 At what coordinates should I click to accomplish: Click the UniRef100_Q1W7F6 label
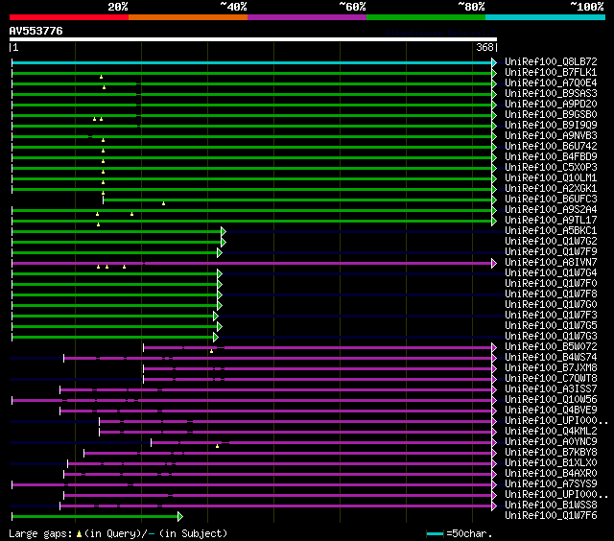[x=551, y=516]
